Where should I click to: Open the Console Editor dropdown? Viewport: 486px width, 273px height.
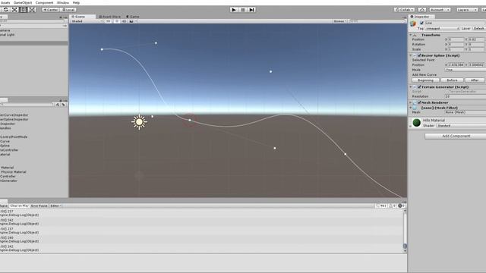pos(55,206)
